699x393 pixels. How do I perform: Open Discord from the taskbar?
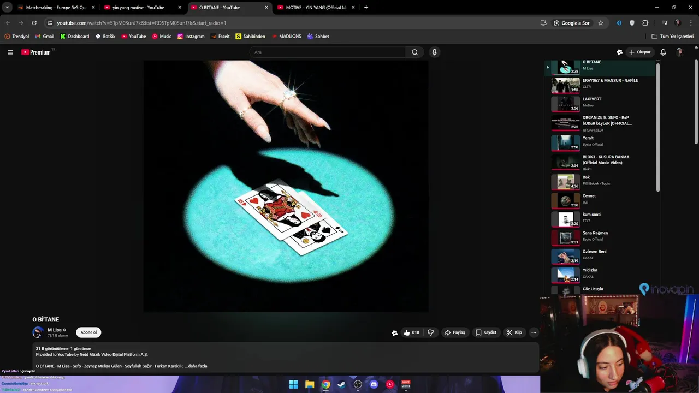[374, 384]
